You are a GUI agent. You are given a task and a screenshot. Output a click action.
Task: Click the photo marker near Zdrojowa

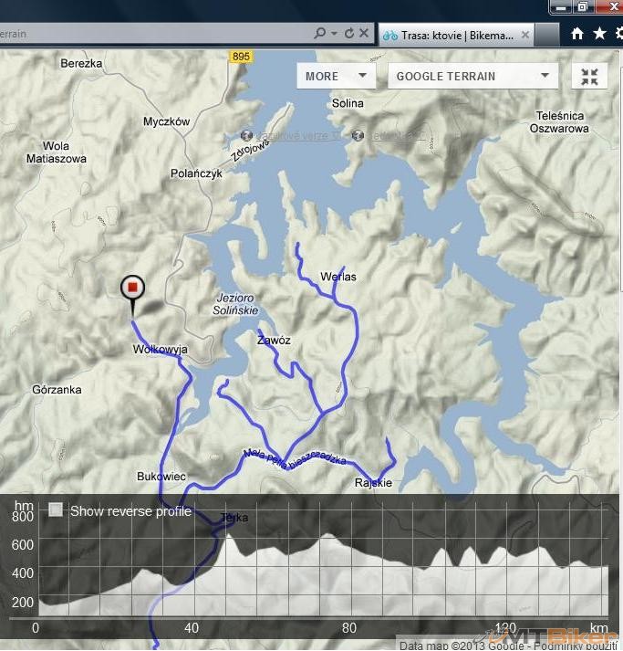pos(246,135)
